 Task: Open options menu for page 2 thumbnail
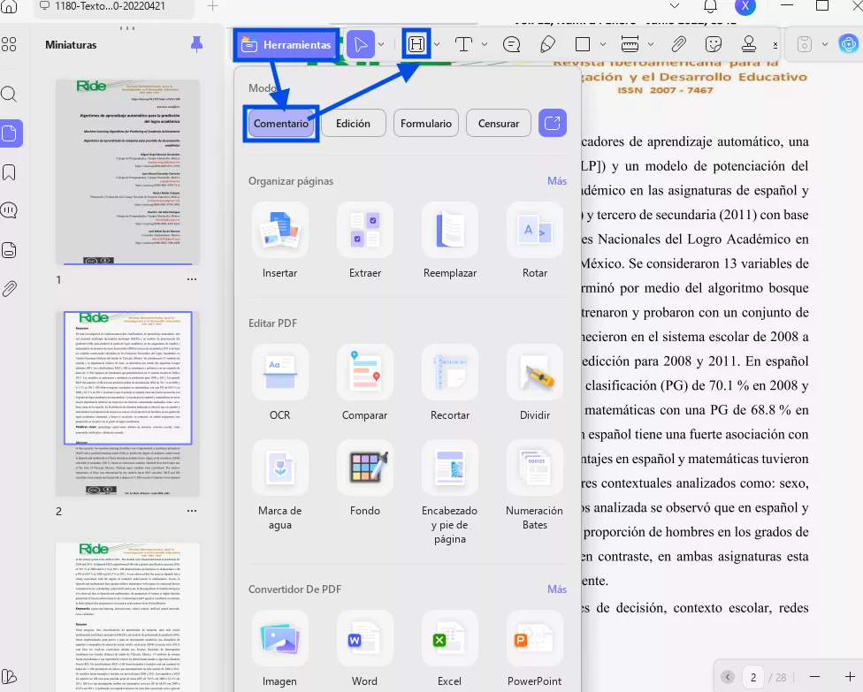pyautogui.click(x=192, y=511)
